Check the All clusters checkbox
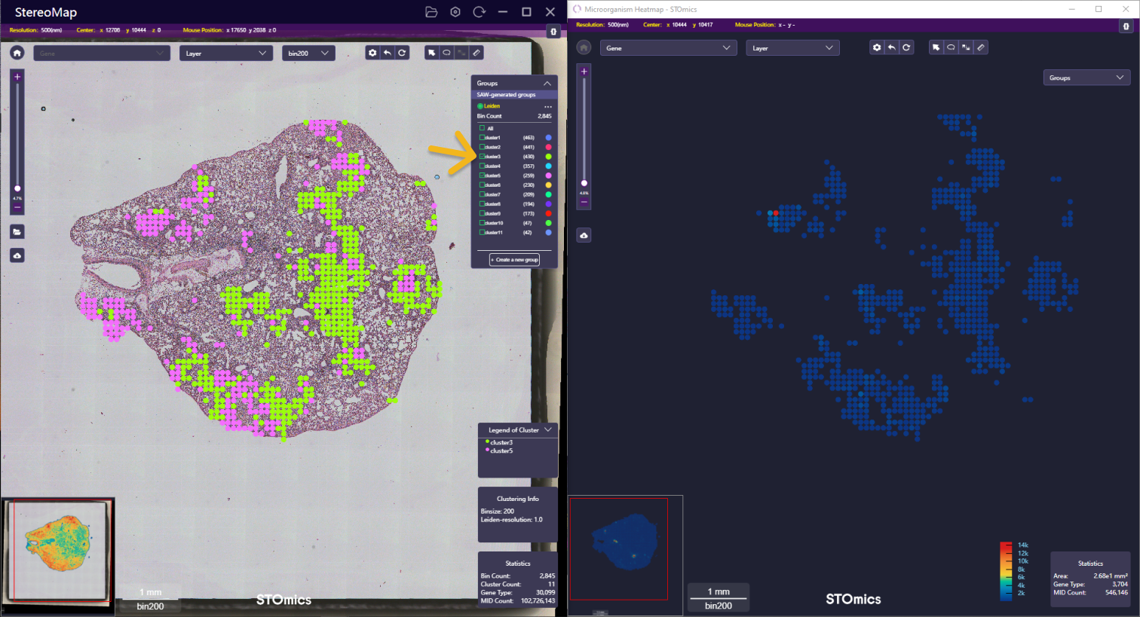 tap(483, 128)
